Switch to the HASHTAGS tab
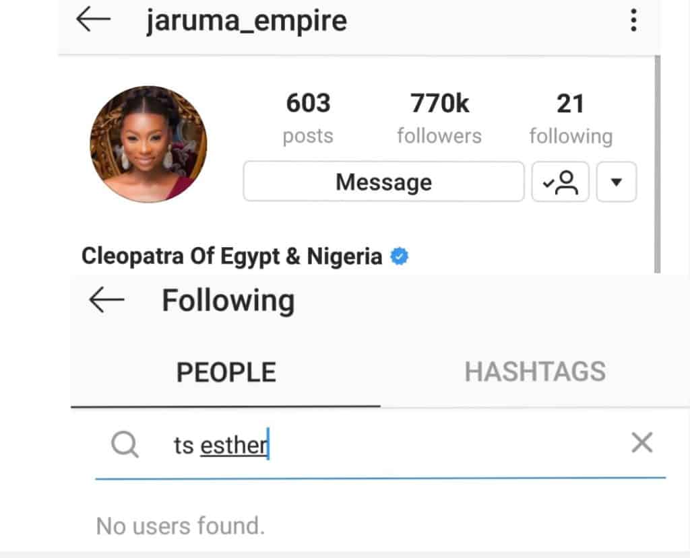This screenshot has height=558, width=690. click(x=535, y=372)
